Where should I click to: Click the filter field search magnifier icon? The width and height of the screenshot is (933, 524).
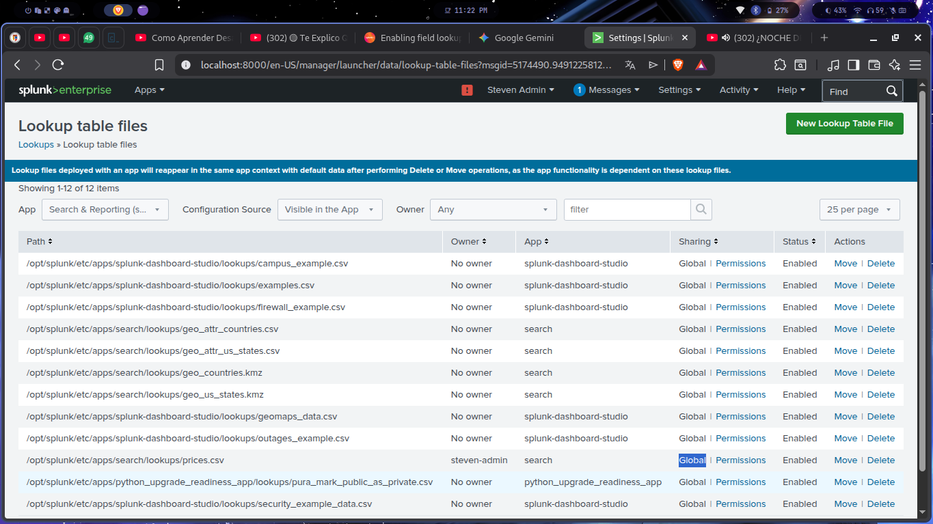coord(701,209)
